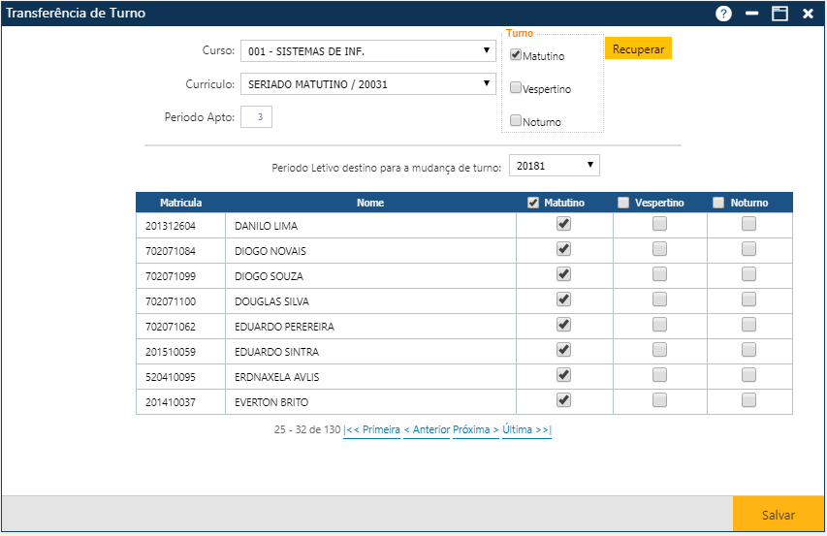Image resolution: width=827 pixels, height=536 pixels.
Task: Check Noturno for EDUARDO SINTRA
Action: (x=748, y=350)
